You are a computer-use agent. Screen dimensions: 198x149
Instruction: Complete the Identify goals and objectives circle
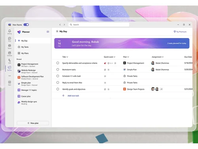pyautogui.click(x=58, y=89)
